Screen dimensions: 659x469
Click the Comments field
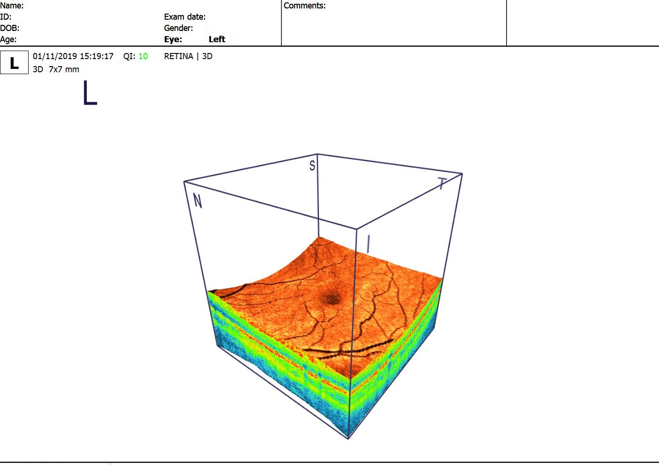pos(394,23)
